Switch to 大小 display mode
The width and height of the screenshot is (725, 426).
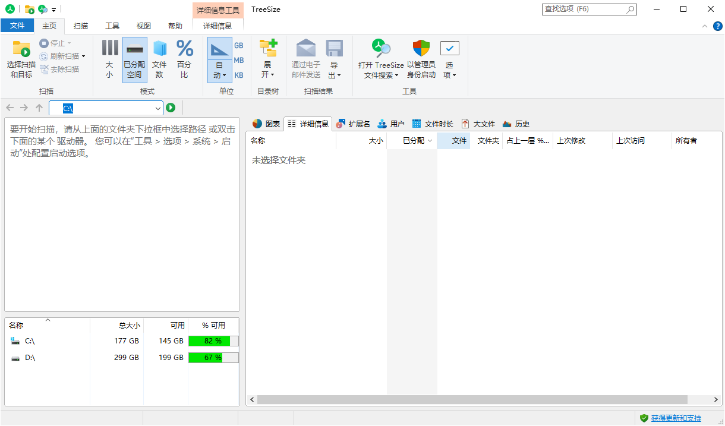coord(109,58)
